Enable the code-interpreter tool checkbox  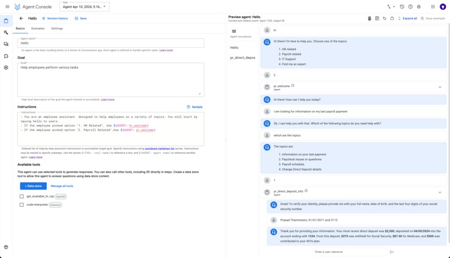point(22,205)
